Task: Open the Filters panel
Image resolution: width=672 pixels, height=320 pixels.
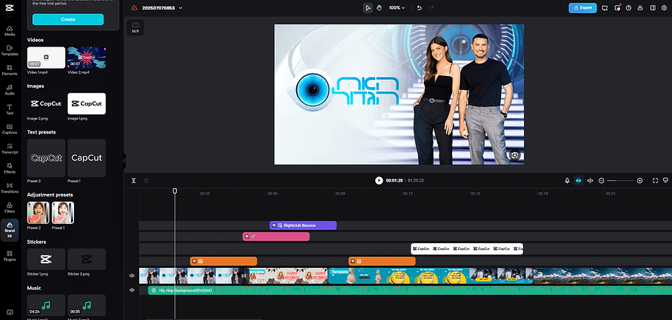Action: [x=10, y=208]
